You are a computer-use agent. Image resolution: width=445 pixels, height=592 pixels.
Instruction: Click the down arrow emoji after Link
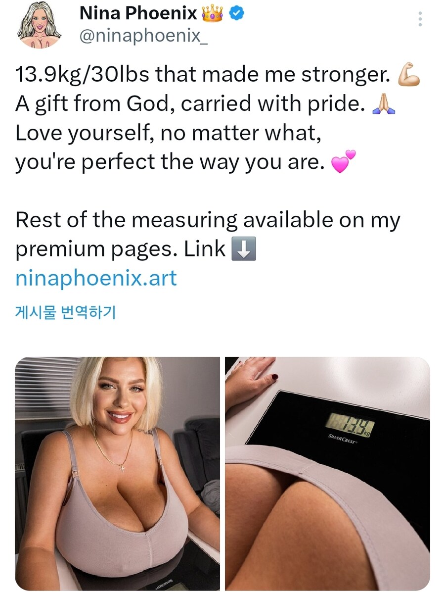[244, 249]
